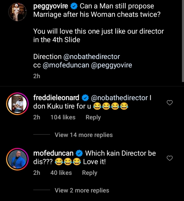Click the verified badge beside peggyovire
Image resolution: width=184 pixels, height=201 pixels.
coord(74,6)
